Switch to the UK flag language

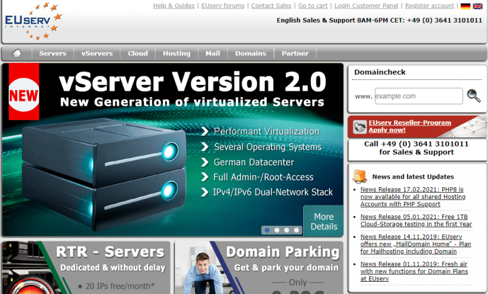pos(478,6)
